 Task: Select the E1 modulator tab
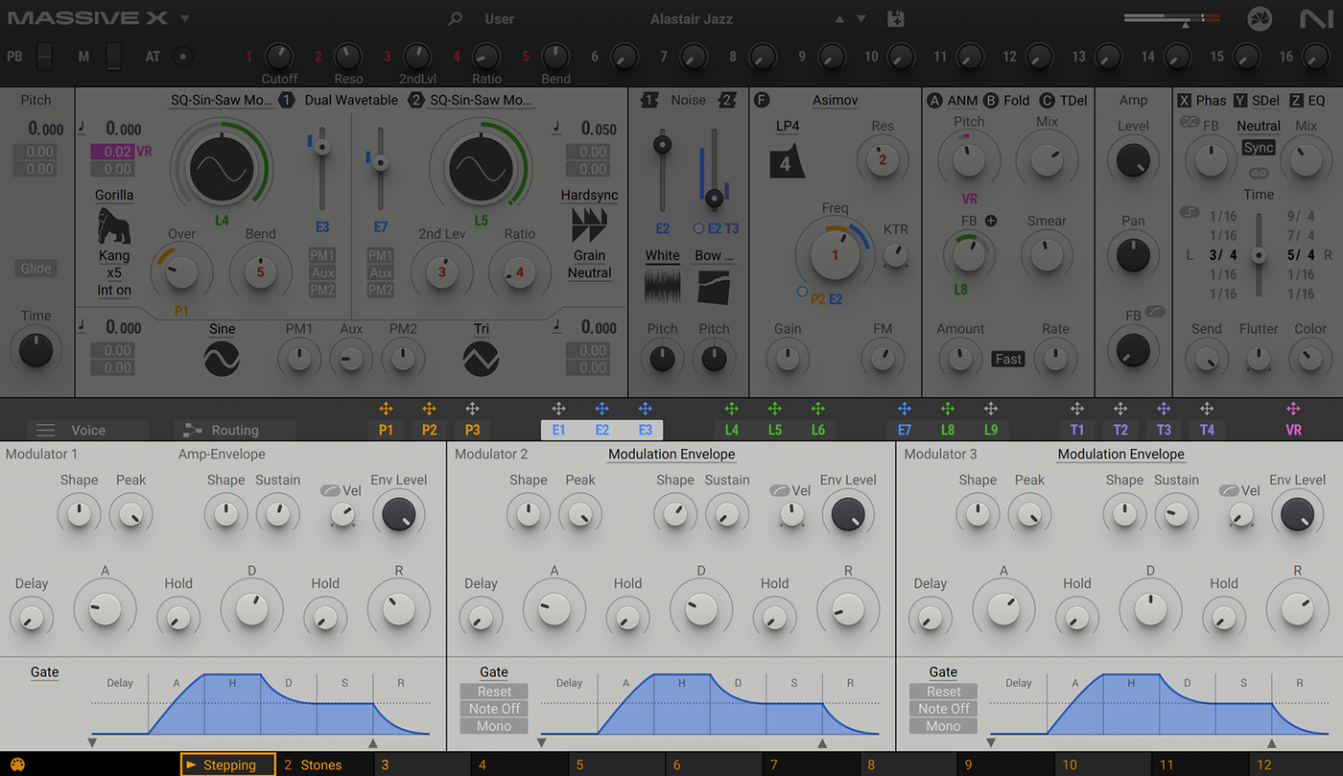(x=558, y=430)
